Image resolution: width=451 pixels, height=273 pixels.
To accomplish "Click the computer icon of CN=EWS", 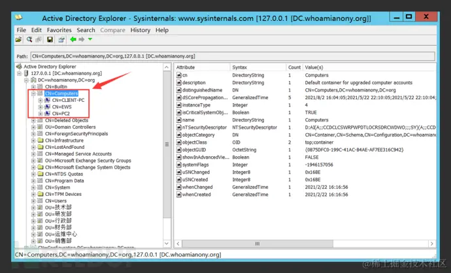I will tap(48, 106).
